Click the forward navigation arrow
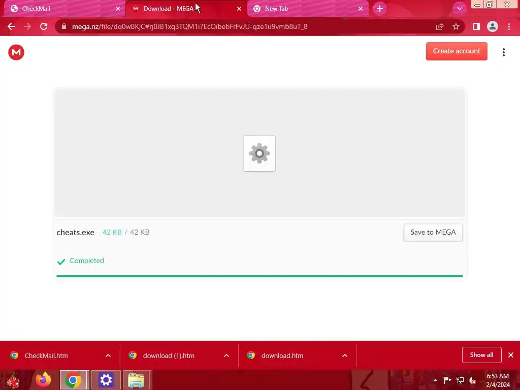Screen dimensions: 520x390 tap(27, 26)
